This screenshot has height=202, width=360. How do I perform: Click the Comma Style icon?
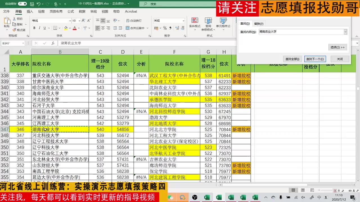click(170, 28)
